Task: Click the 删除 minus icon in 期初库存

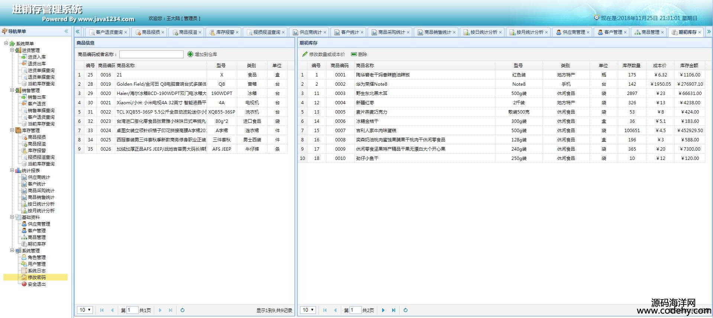Action: click(x=354, y=55)
